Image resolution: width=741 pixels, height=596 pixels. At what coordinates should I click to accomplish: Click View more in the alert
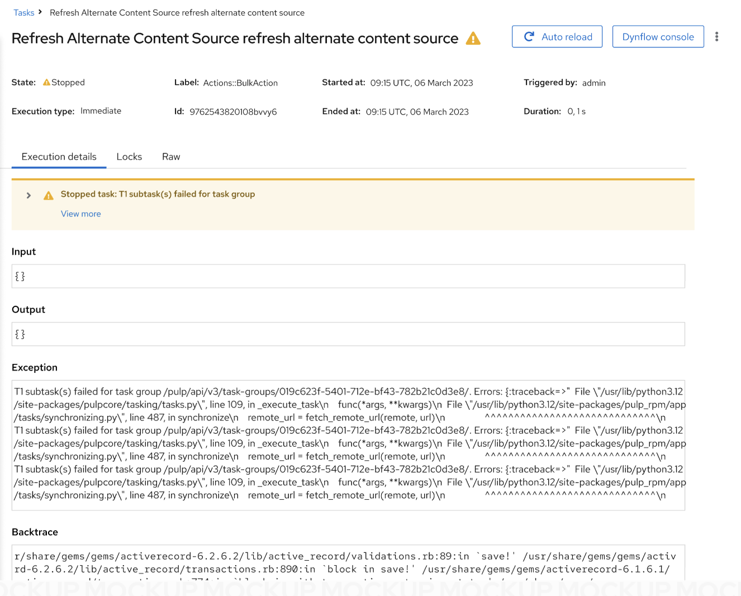(x=81, y=214)
